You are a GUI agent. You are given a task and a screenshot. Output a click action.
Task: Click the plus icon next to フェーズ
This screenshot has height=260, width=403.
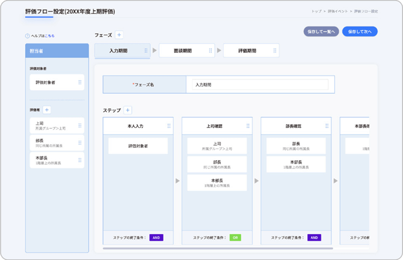pos(119,35)
